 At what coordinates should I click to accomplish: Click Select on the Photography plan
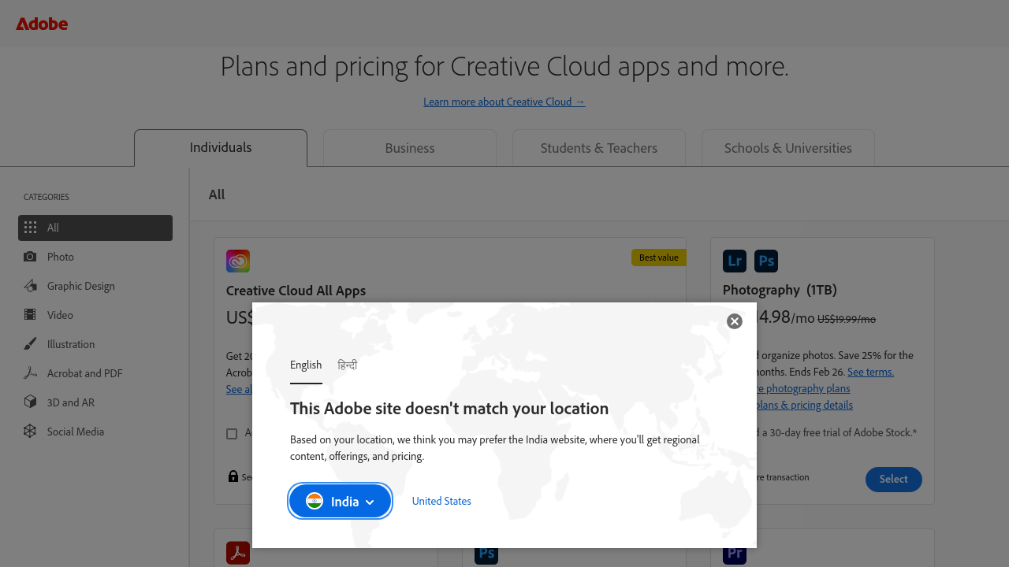coord(894,479)
